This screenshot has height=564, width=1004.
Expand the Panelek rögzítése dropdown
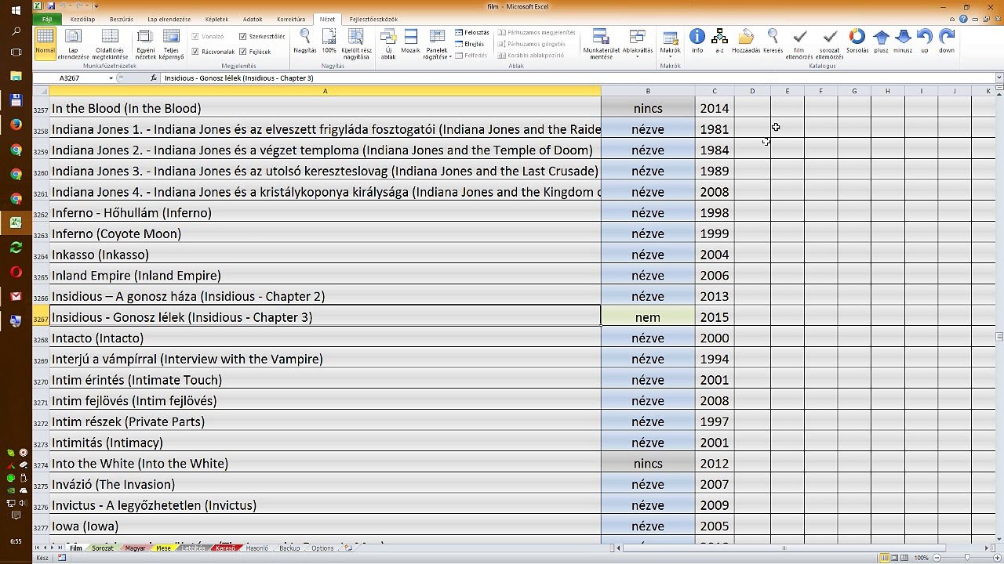click(x=437, y=44)
